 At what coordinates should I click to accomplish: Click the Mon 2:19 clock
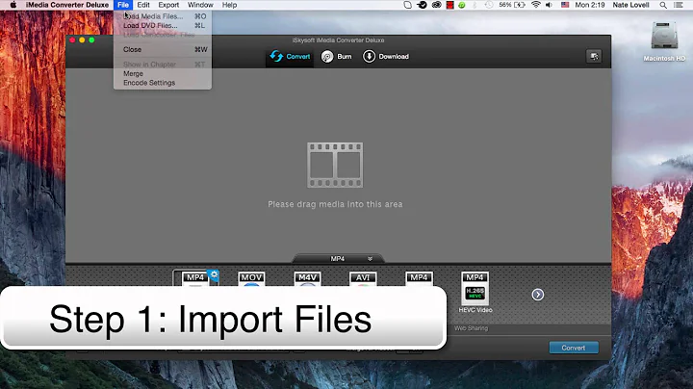click(x=590, y=5)
